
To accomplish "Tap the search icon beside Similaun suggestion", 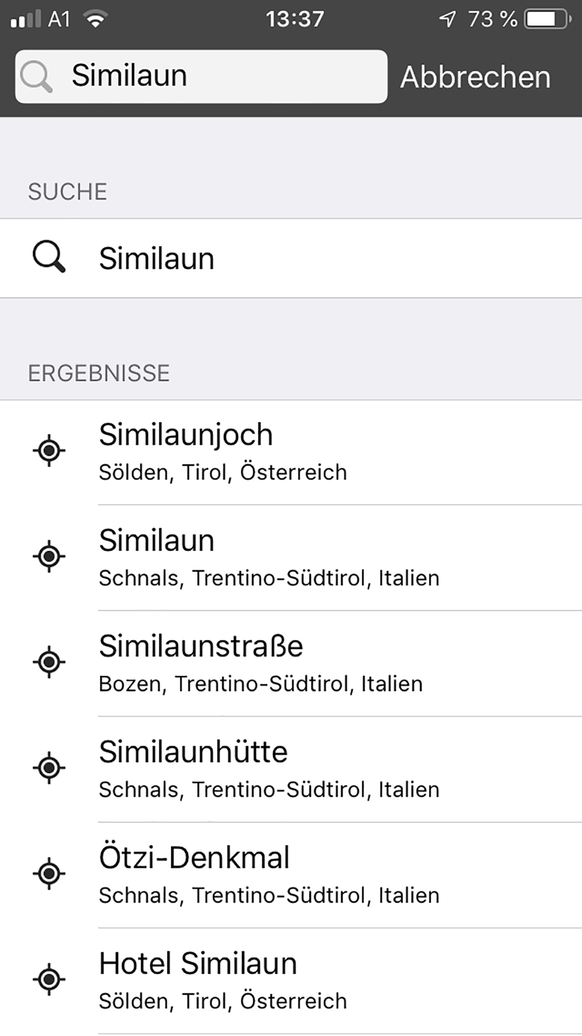I will click(49, 258).
